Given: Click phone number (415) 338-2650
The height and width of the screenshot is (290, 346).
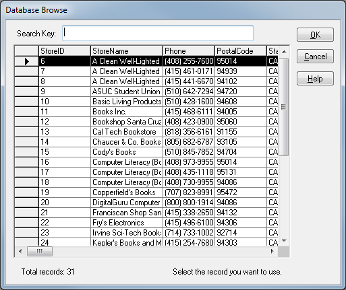Looking at the screenshot, I should click(189, 213).
